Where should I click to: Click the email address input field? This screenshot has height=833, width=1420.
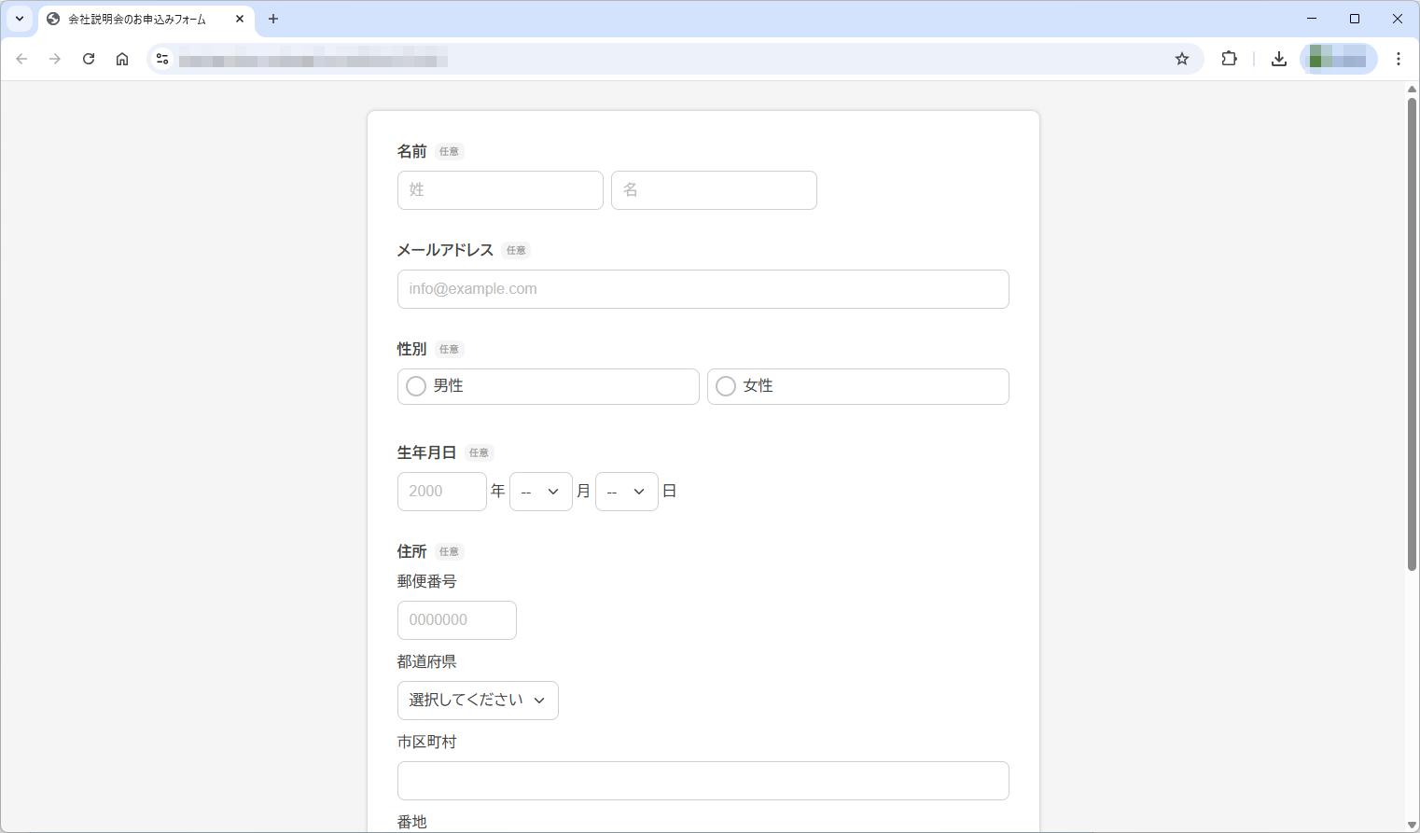click(703, 289)
